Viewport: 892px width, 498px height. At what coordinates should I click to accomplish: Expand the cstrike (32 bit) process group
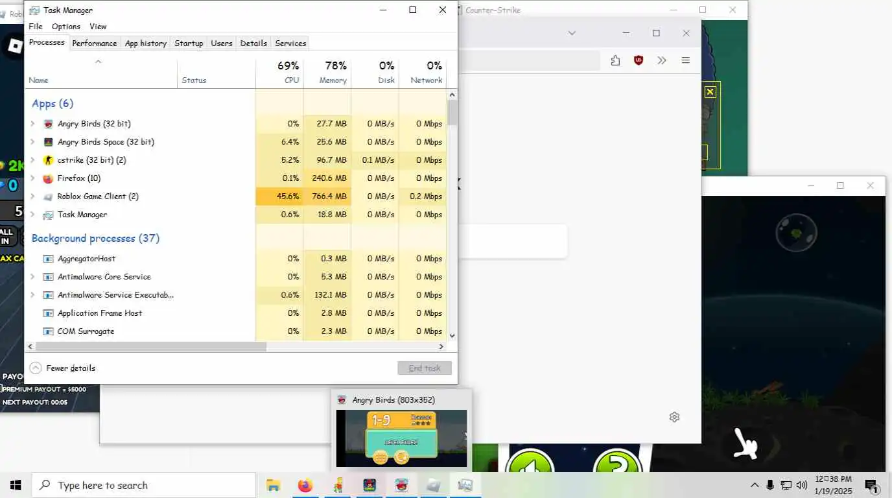pyautogui.click(x=33, y=160)
